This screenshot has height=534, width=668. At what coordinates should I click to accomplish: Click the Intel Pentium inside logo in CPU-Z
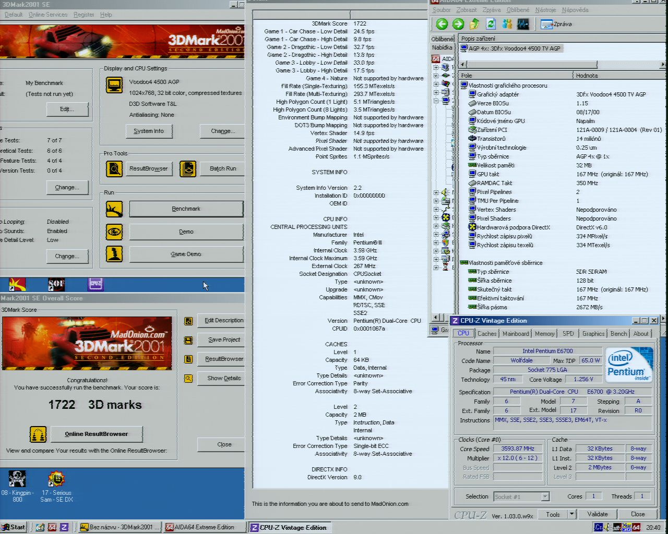coord(629,364)
